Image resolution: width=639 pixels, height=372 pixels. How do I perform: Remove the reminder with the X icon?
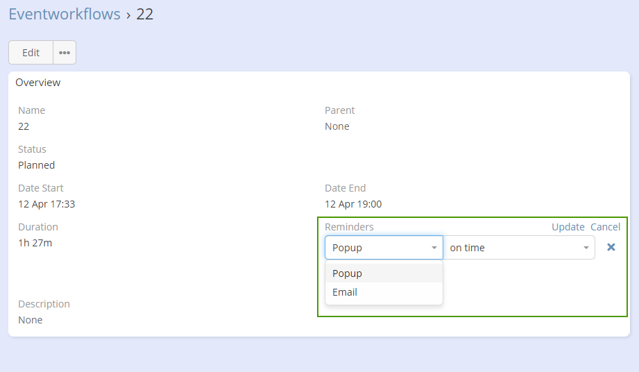tap(611, 247)
